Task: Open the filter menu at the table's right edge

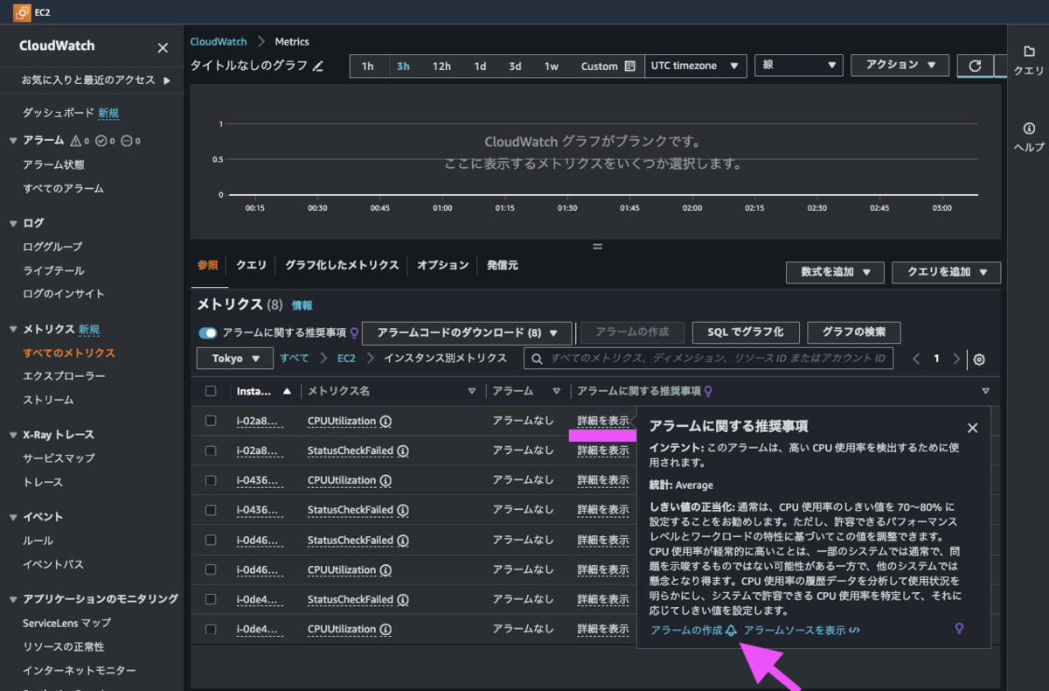Action: [985, 391]
